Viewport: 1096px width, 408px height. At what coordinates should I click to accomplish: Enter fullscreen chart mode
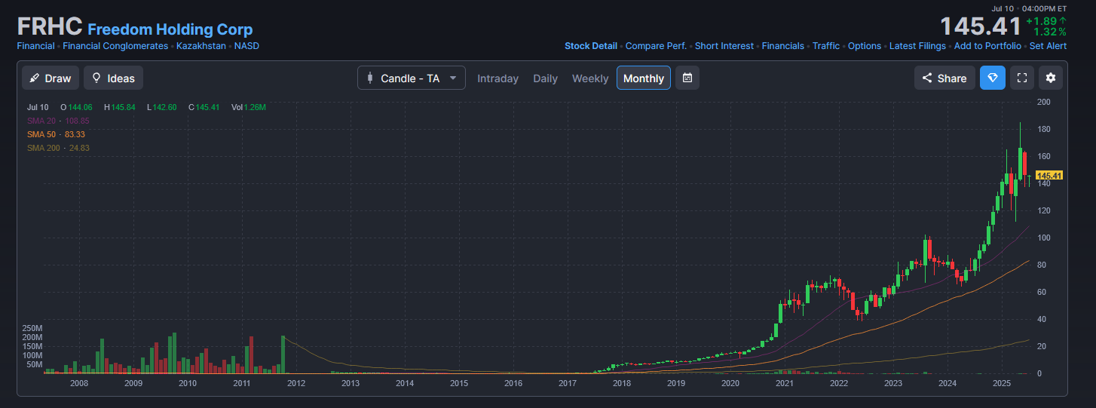coord(1022,78)
